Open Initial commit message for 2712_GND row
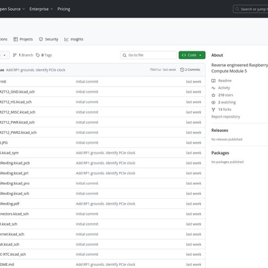 click(87, 92)
